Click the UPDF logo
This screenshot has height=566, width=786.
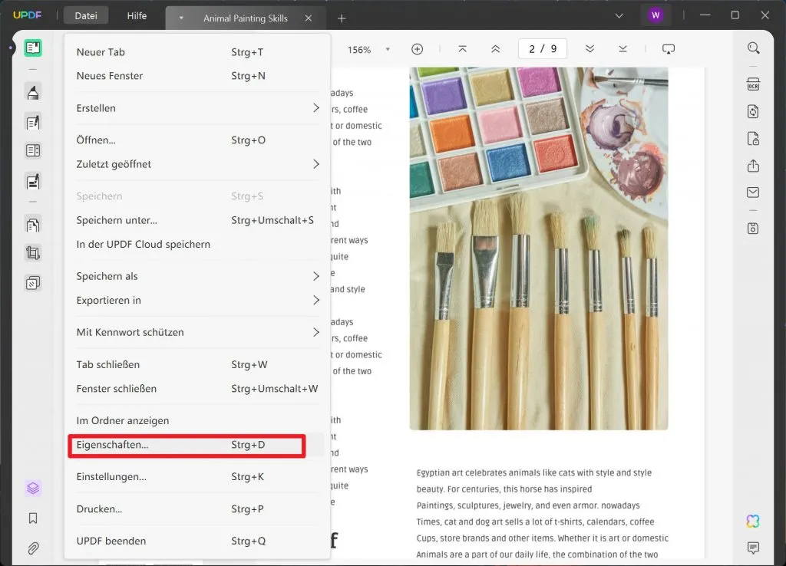(27, 15)
